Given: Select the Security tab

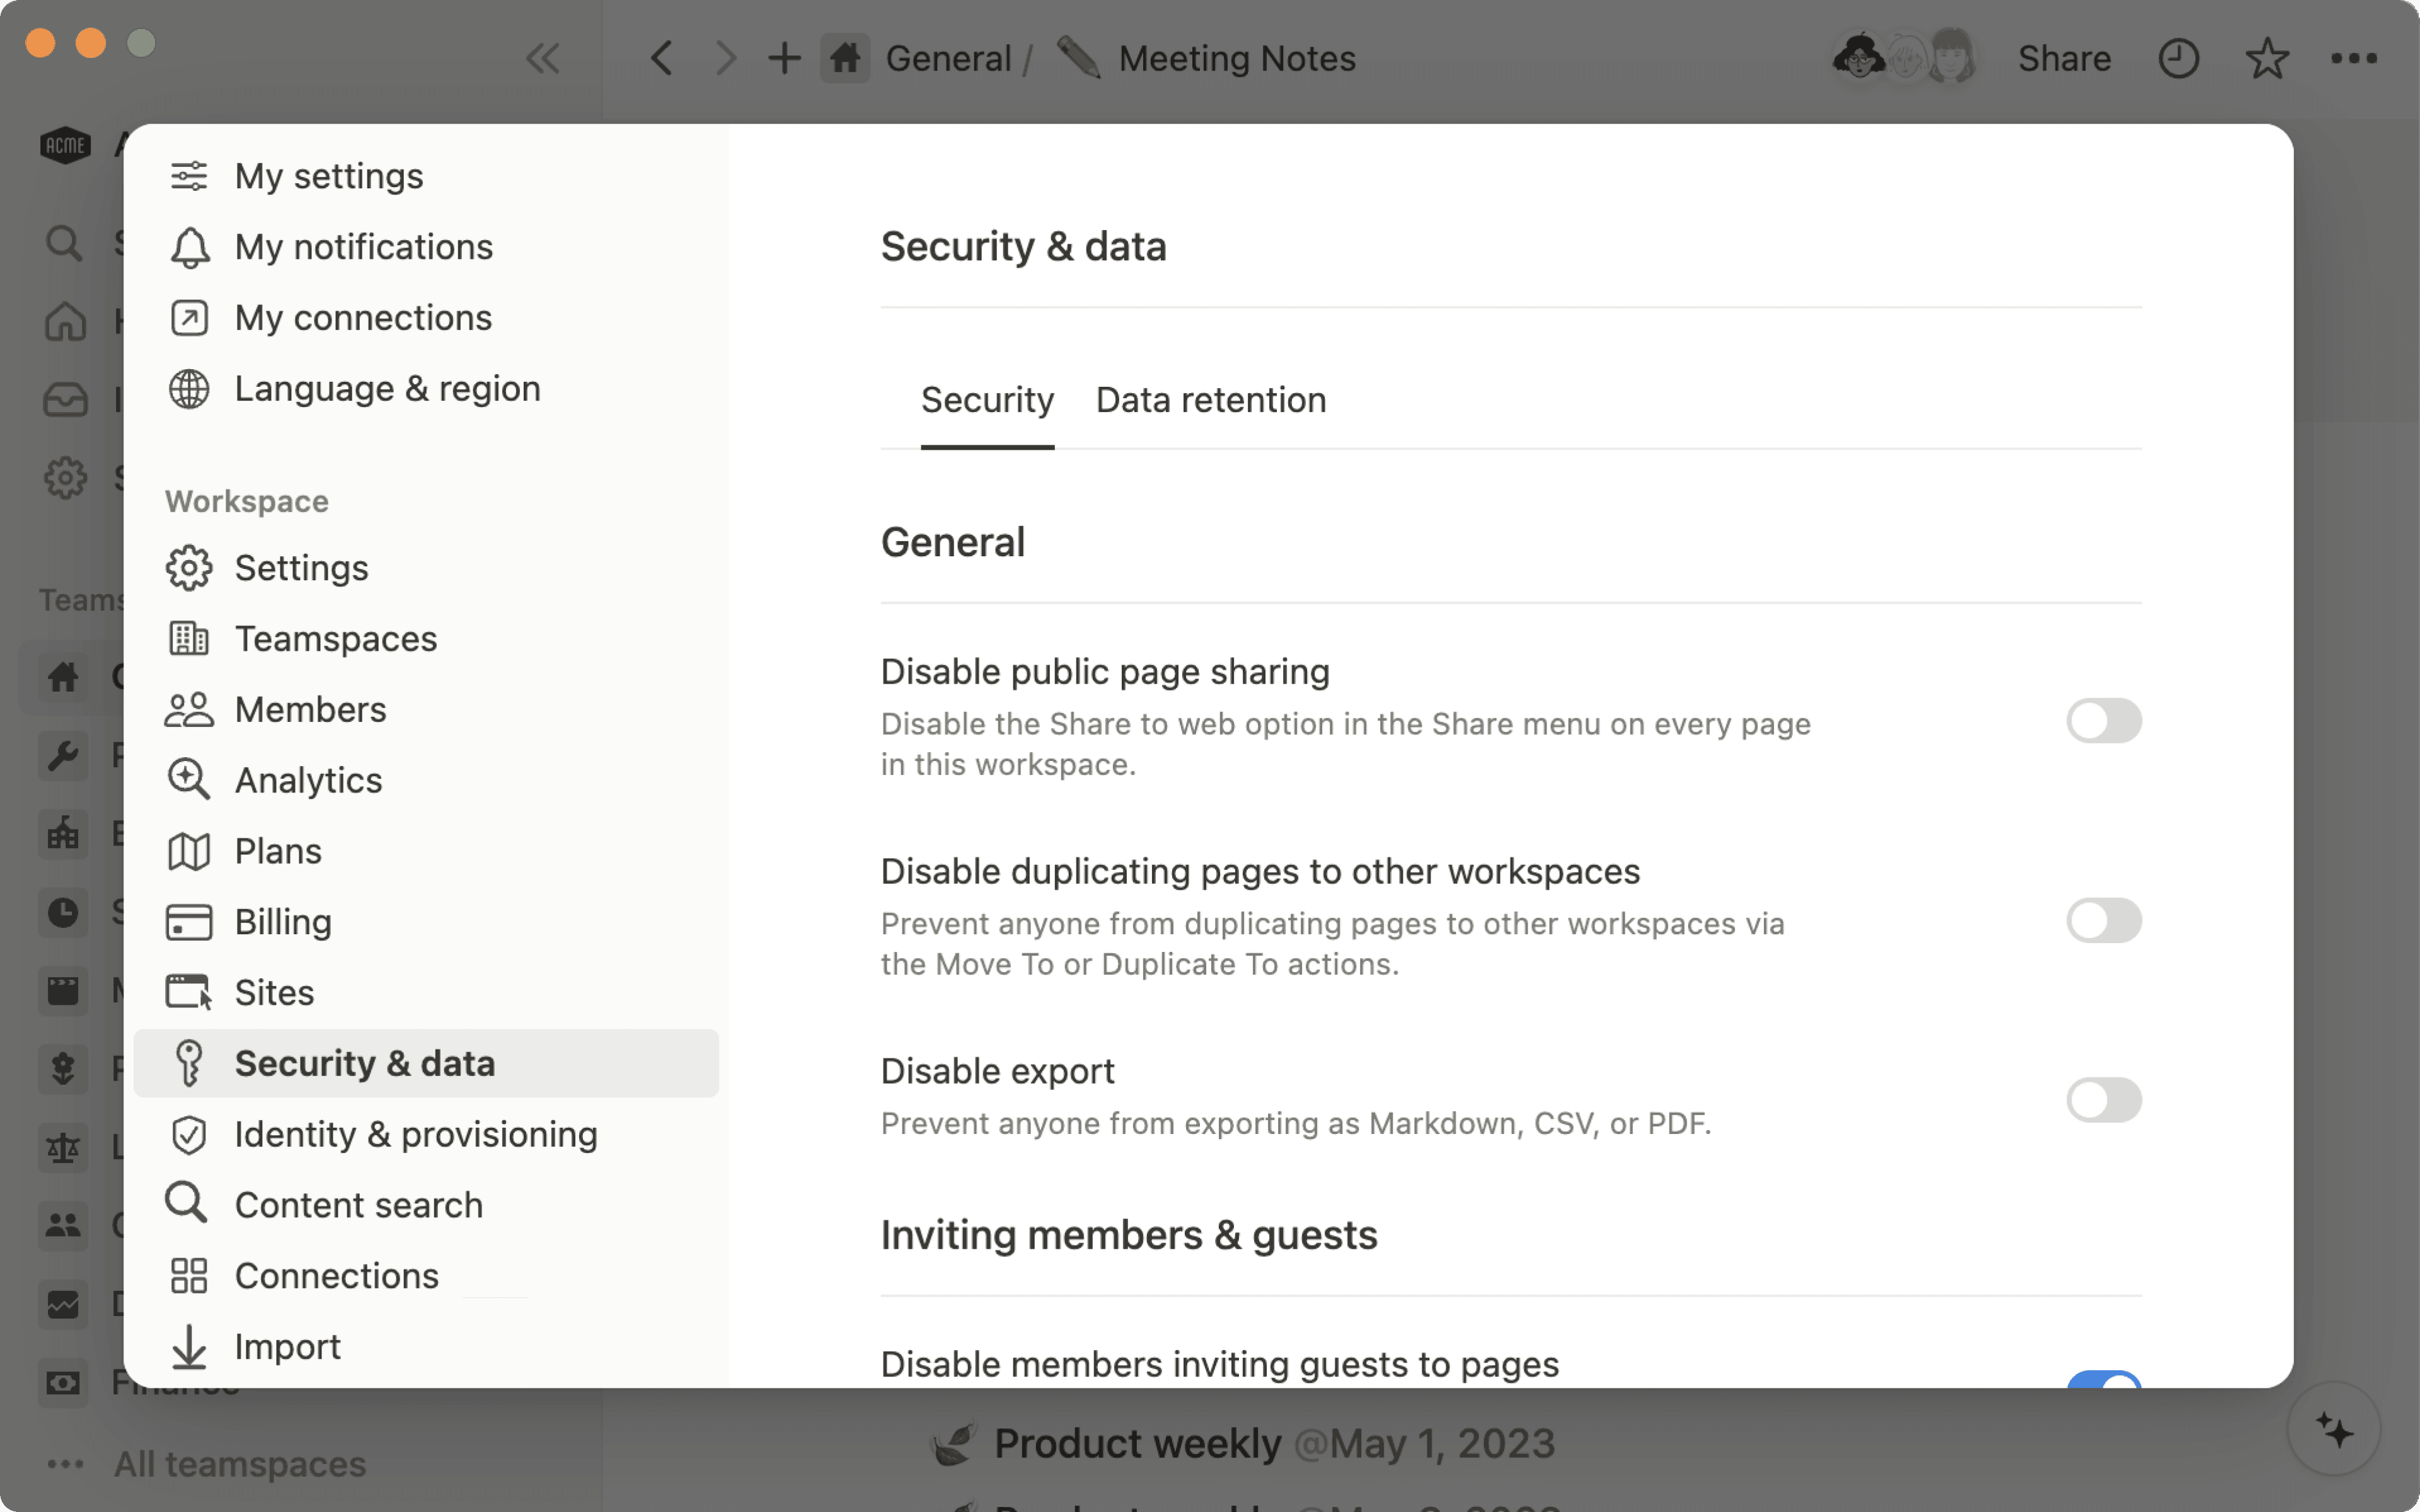Looking at the screenshot, I should [x=987, y=400].
